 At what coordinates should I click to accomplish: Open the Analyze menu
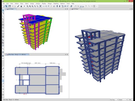click(38, 4)
